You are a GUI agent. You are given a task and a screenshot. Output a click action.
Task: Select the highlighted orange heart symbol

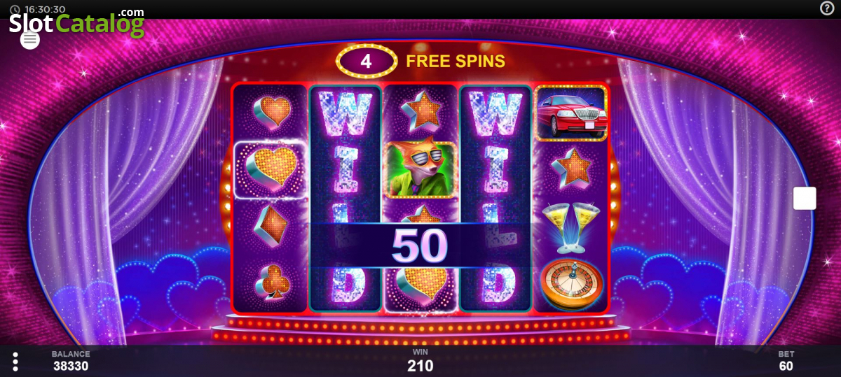click(270, 170)
